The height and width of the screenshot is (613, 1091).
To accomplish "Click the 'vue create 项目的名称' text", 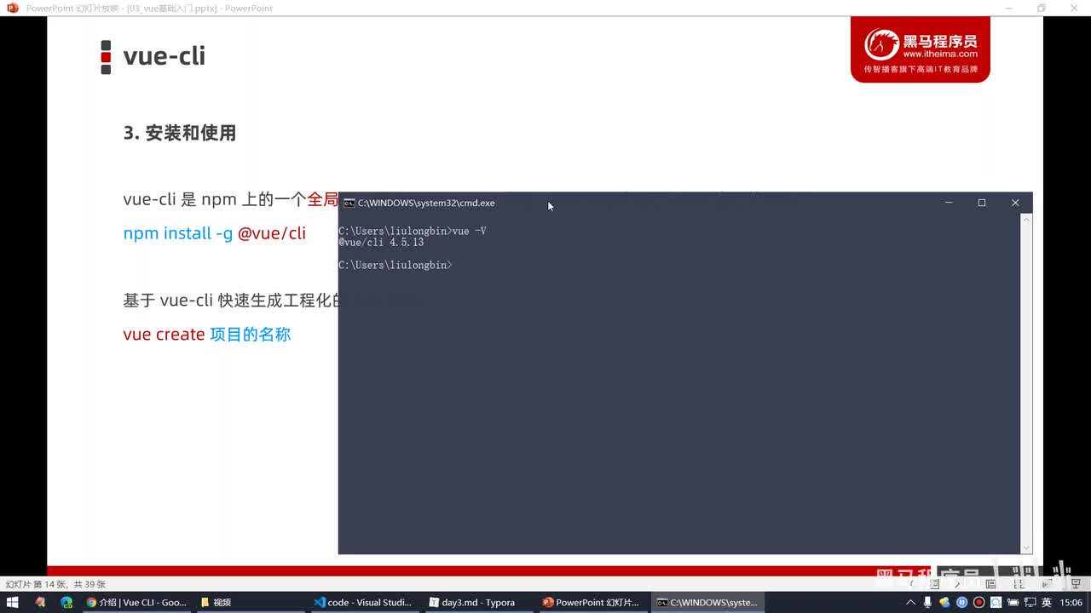I will [207, 334].
